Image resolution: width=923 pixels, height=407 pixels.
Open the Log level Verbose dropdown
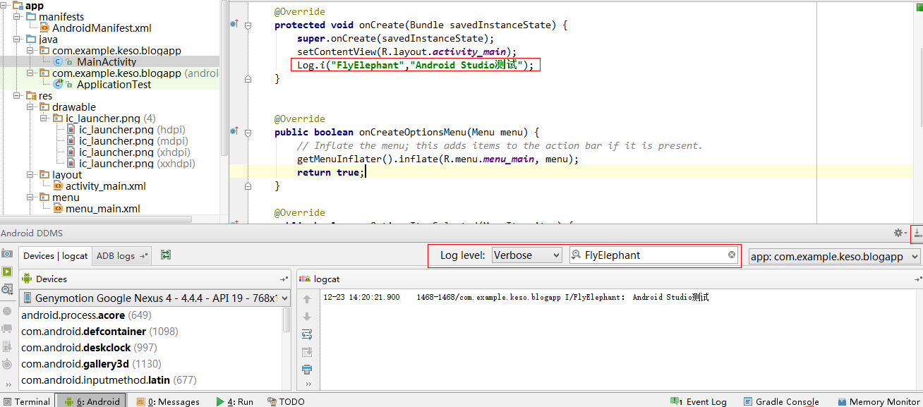point(527,255)
